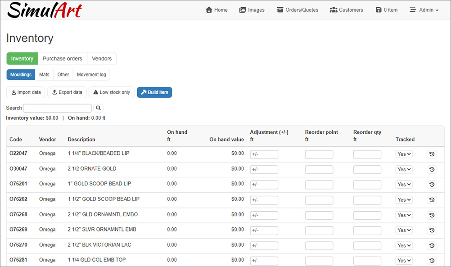Click the Vendor column header
The width and height of the screenshot is (451, 267).
47,140
